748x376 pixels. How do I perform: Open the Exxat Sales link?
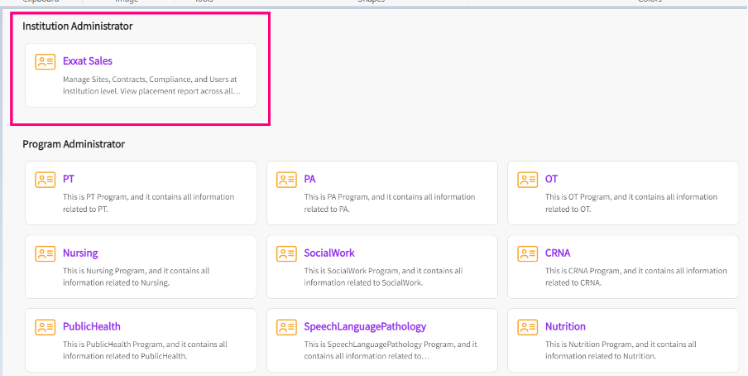[x=87, y=61]
